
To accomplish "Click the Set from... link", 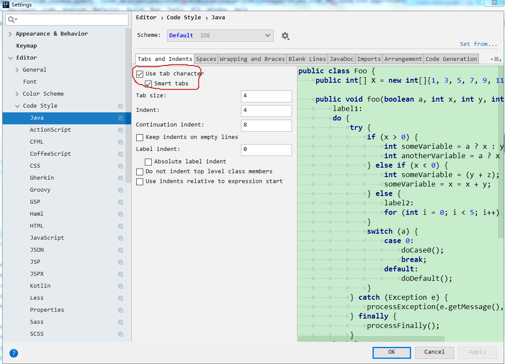I will click(479, 44).
